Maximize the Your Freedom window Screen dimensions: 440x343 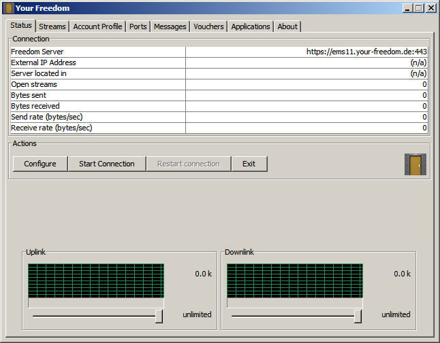[x=419, y=8]
